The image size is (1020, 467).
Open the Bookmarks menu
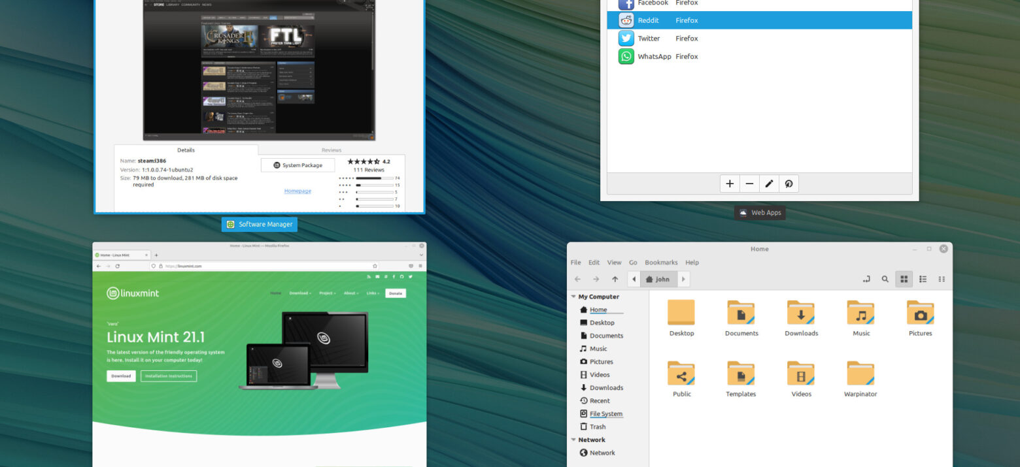[x=661, y=263]
